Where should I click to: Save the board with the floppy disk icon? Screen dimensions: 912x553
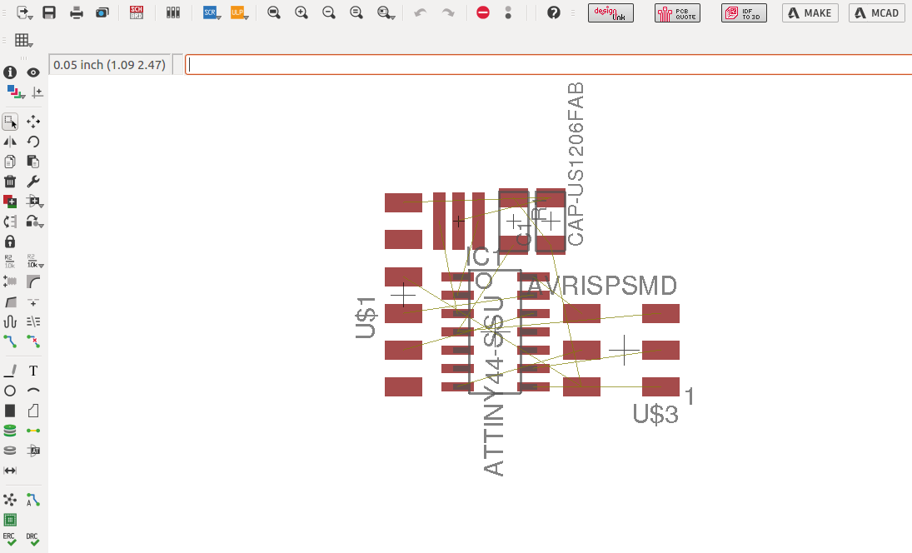tap(49, 12)
